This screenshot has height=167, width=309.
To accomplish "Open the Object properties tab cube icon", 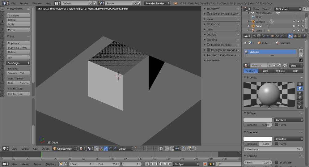I will coord(273,36).
